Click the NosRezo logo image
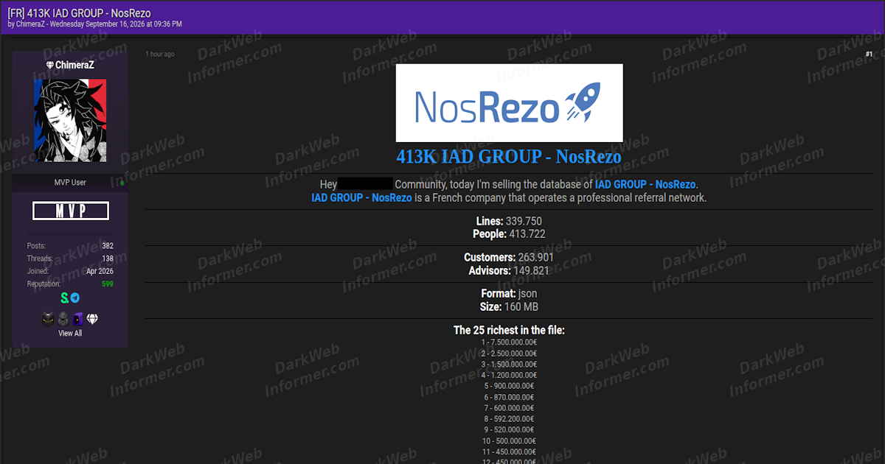This screenshot has width=885, height=464. (510, 103)
